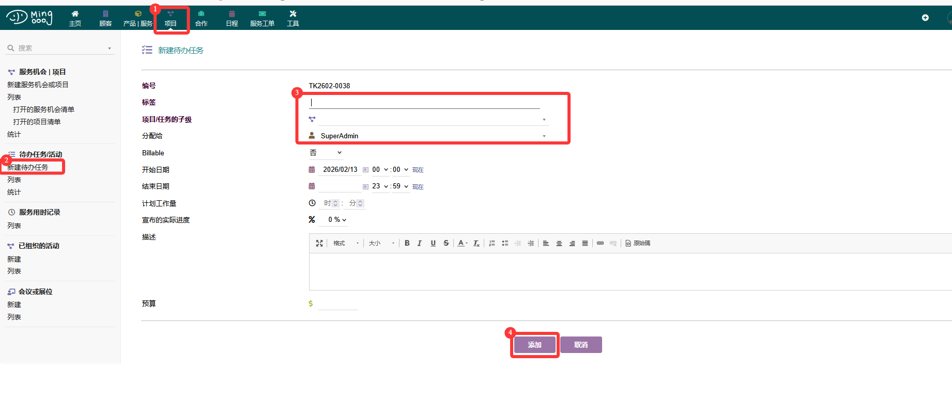Image resolution: width=952 pixels, height=417 pixels.
Task: Maximize the description editor
Action: coord(319,243)
